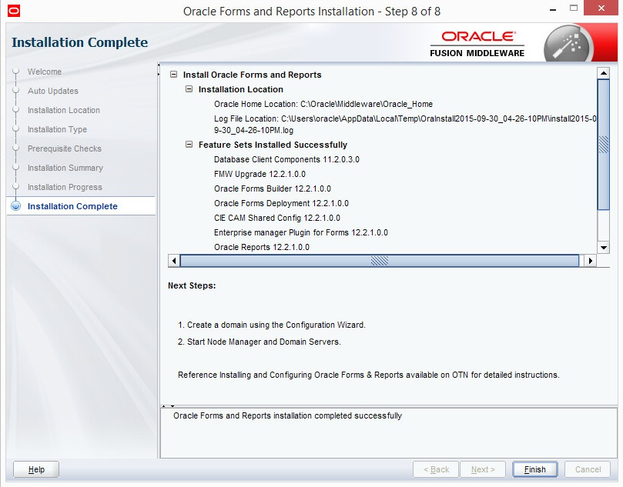Viewport: 623px width, 487px height.
Task: Collapse the Install Oracle Forms and Reports node
Action: point(173,74)
